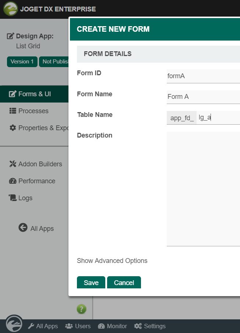
Task: Click the app_fd_ table name prefix
Action: click(x=182, y=118)
